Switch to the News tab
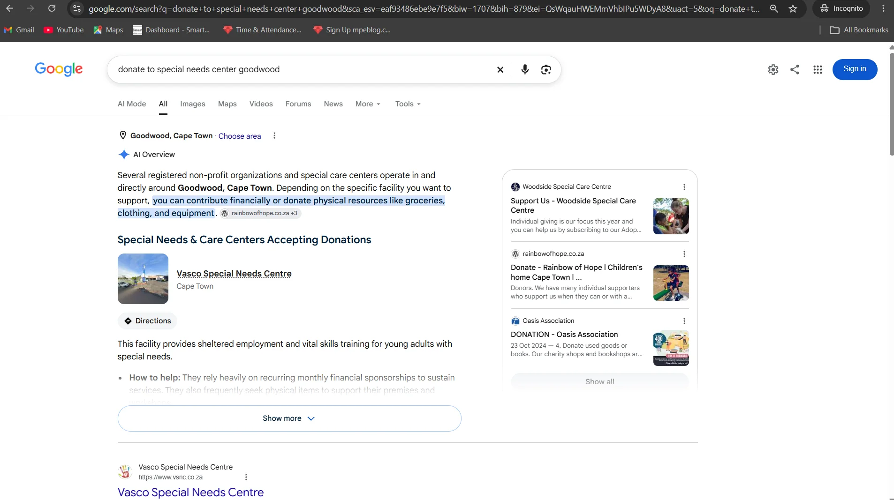The width and height of the screenshot is (894, 500). coord(333,104)
